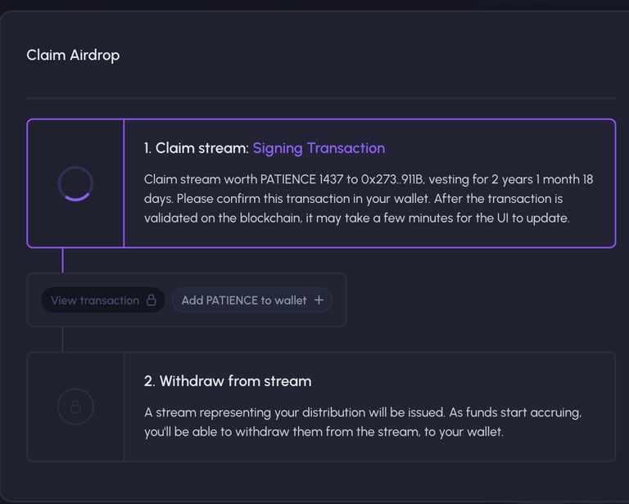Click the purple Signing Transaction status text

[319, 148]
